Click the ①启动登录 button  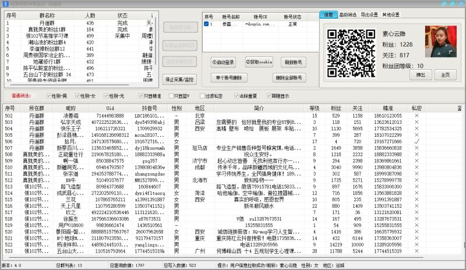point(223,62)
